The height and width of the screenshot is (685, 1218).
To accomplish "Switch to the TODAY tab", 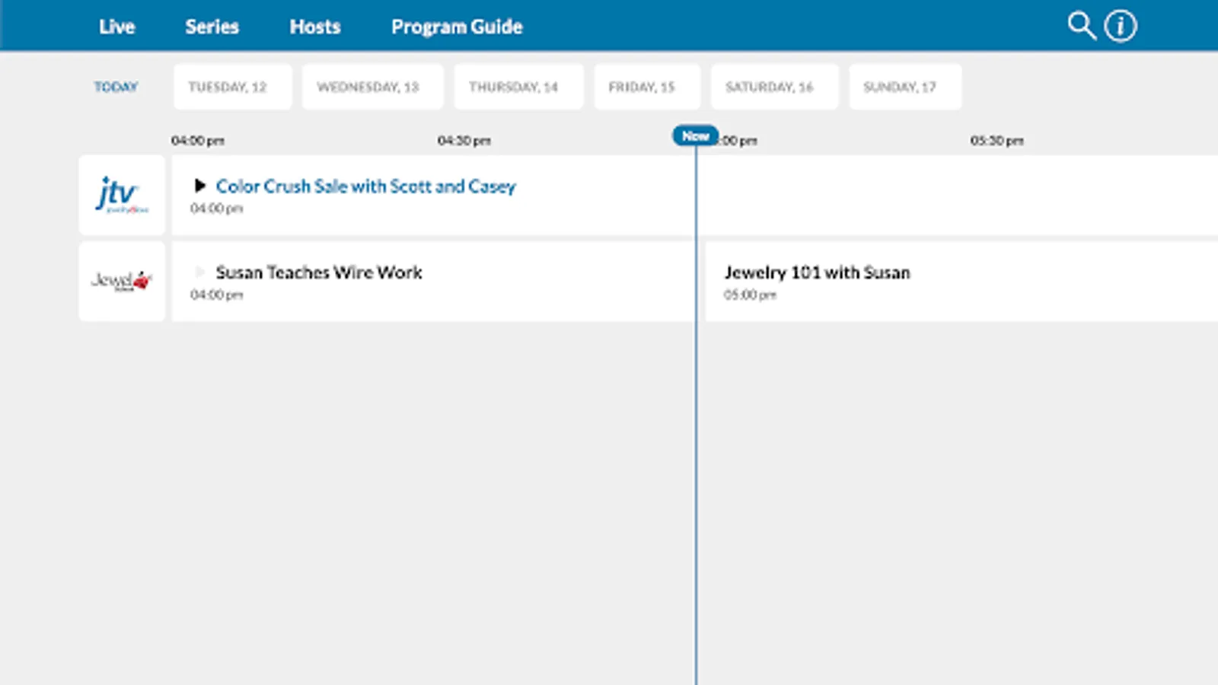I will [x=118, y=86].
